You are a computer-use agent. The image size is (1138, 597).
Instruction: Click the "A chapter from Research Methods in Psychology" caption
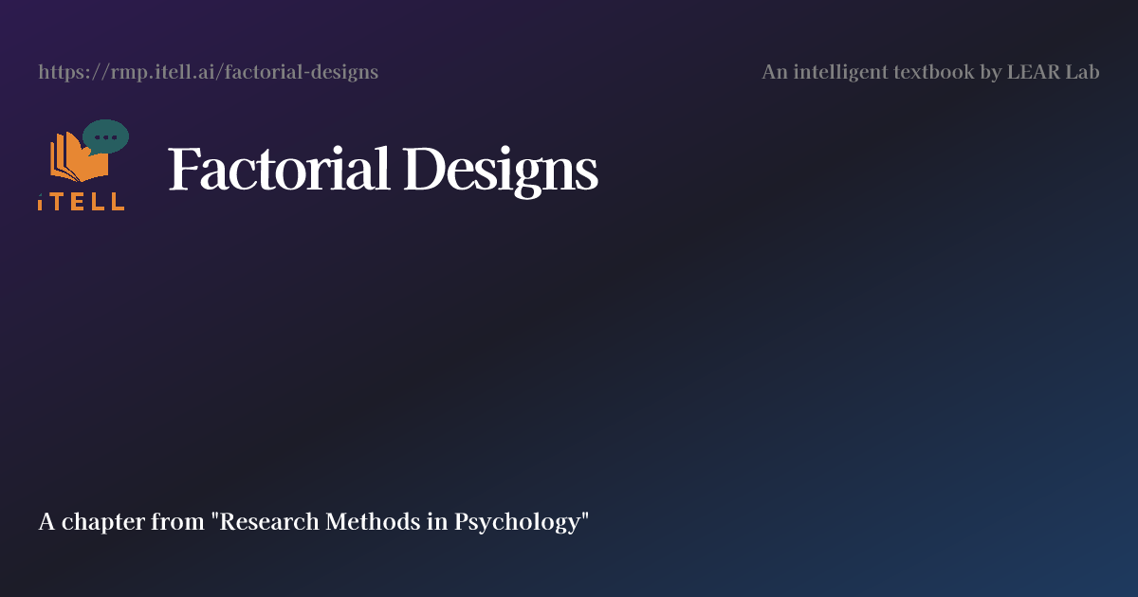(x=314, y=521)
